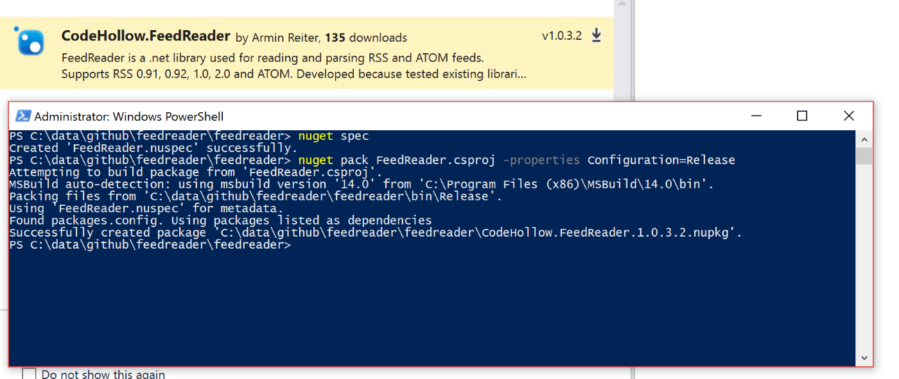Image resolution: width=899 pixels, height=379 pixels.
Task: Click the PowerShell icon in the title bar
Action: [x=23, y=116]
